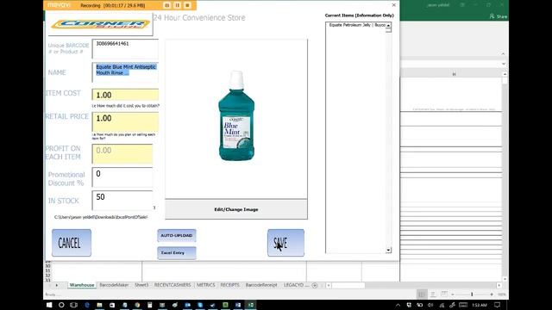The width and height of the screenshot is (552, 310).
Task: Switch to the RECEIPTS sheet tab
Action: [x=230, y=285]
